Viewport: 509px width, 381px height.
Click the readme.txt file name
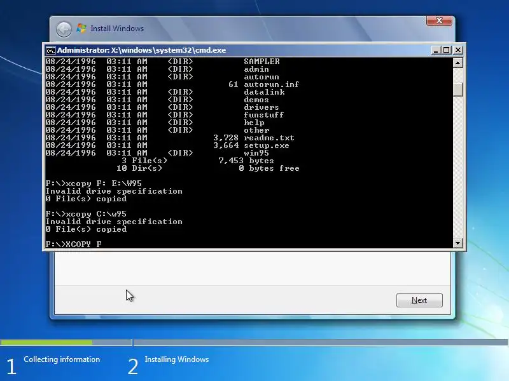point(269,138)
